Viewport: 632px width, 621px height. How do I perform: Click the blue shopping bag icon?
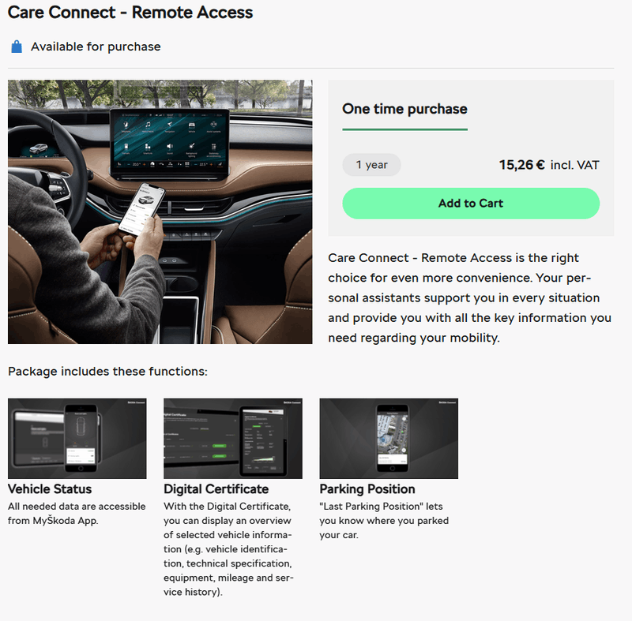tap(17, 47)
